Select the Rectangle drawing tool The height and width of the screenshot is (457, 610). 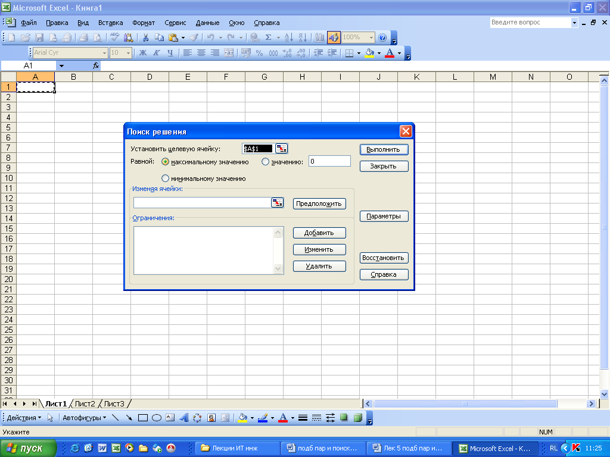(143, 418)
